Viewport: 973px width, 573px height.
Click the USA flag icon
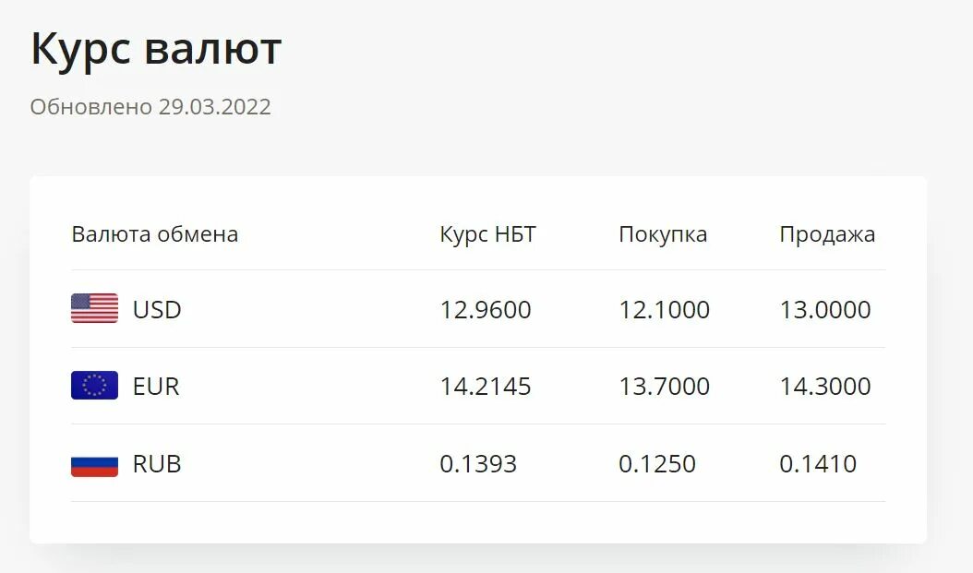tap(94, 308)
